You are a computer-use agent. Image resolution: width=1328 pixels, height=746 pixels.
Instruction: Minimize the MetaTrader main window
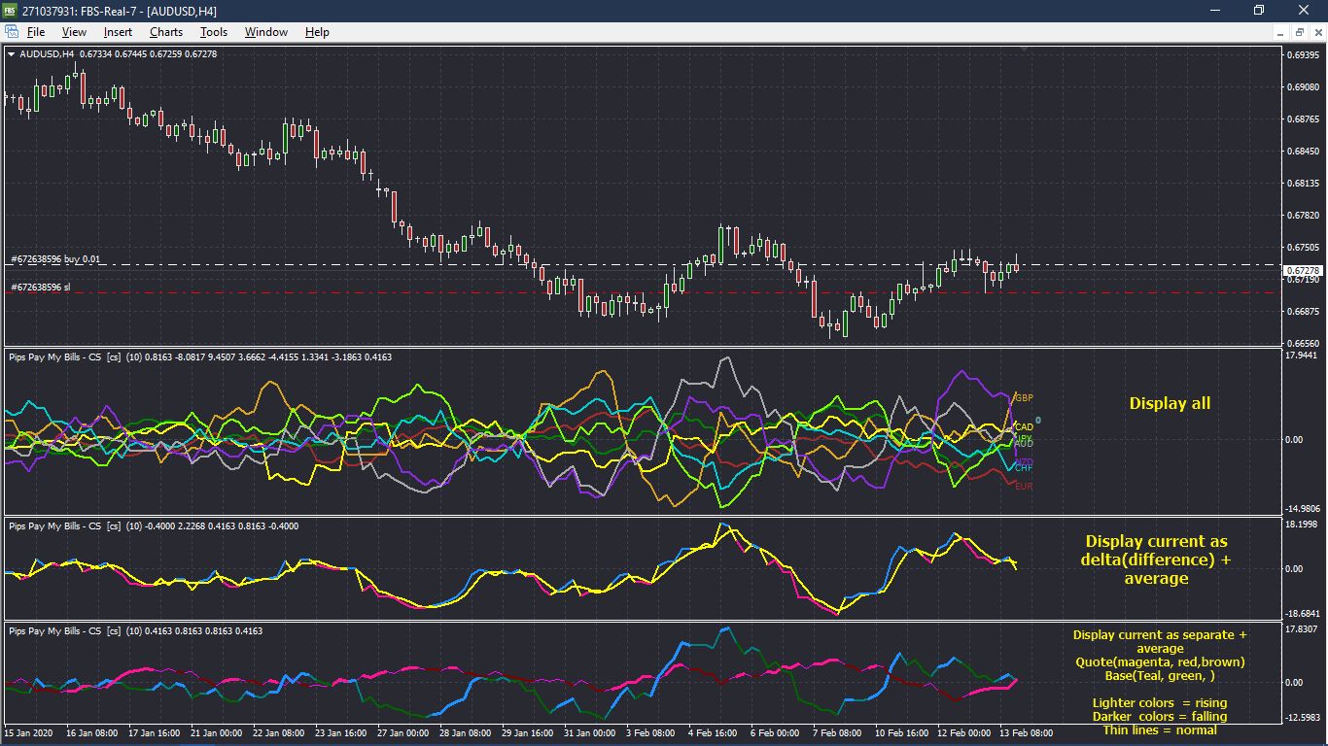point(1214,11)
